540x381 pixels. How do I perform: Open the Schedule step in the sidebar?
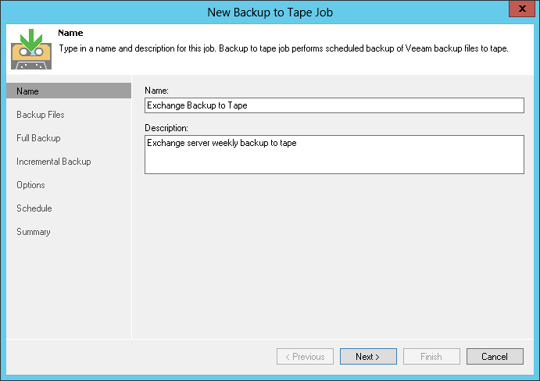34,208
